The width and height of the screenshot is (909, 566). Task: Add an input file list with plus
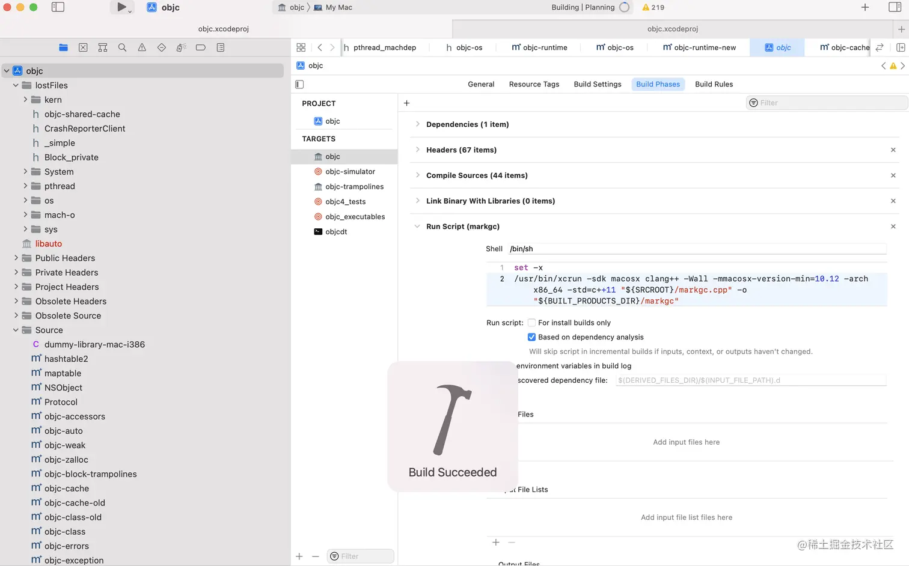496,542
